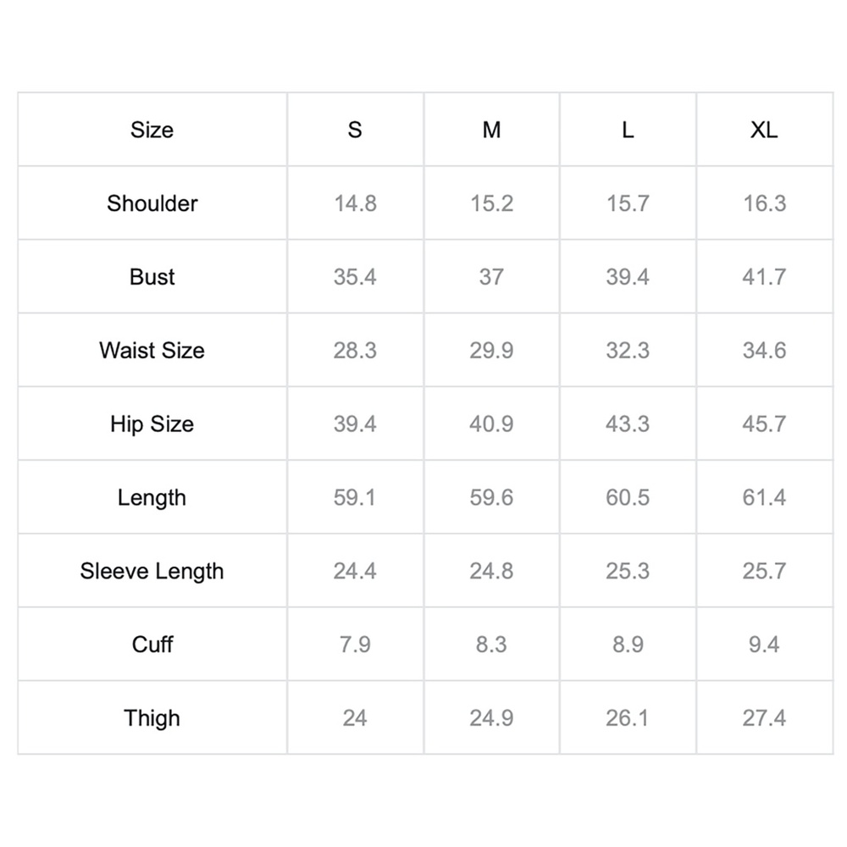Click the Bust row label
This screenshot has width=847, height=847.
(152, 277)
